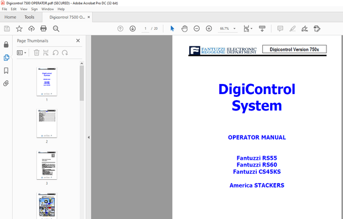This screenshot has width=343, height=219.
Task: Switch to the Home tab
Action: point(11,17)
